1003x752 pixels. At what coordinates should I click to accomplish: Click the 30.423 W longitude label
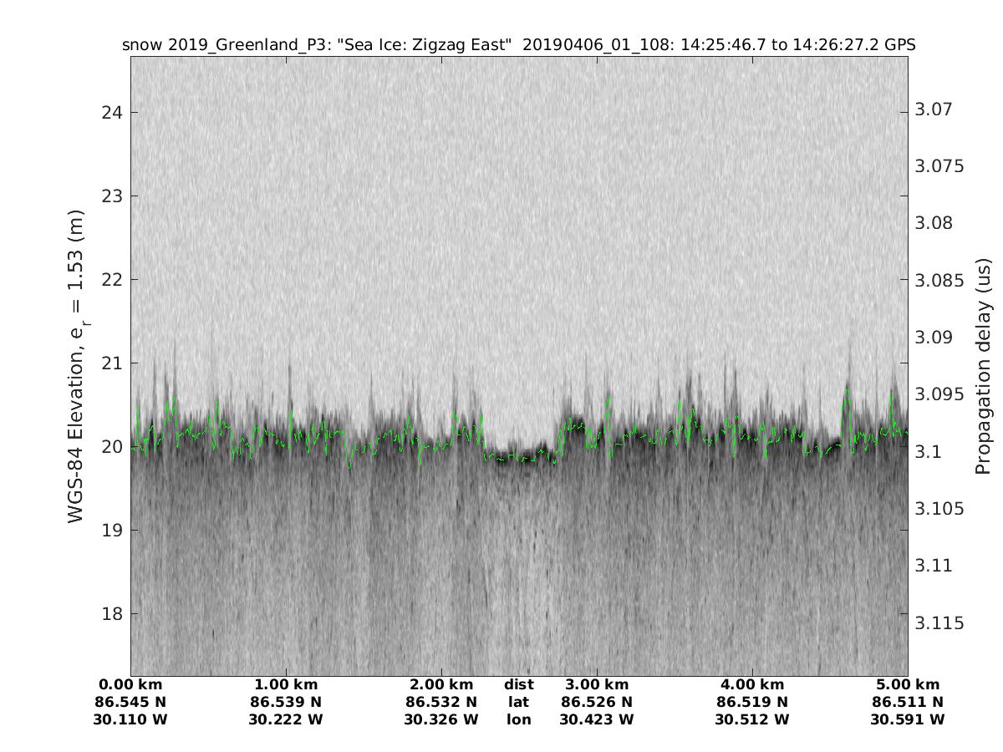(597, 719)
